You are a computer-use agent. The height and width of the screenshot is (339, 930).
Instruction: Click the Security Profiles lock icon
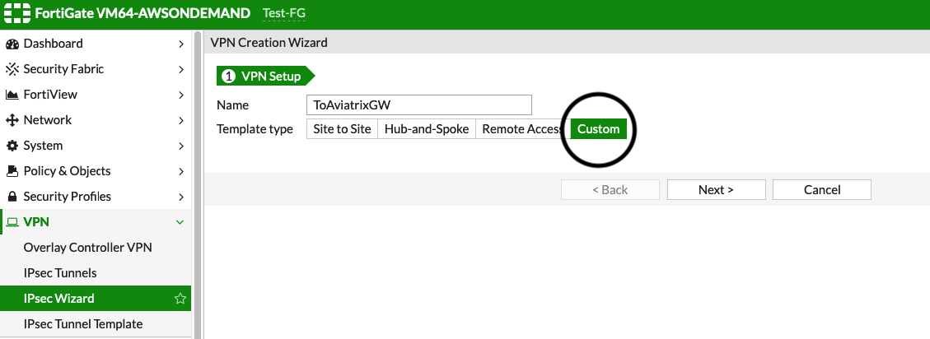tap(12, 197)
